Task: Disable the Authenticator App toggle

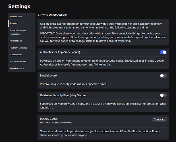Action: pyautogui.click(x=163, y=52)
